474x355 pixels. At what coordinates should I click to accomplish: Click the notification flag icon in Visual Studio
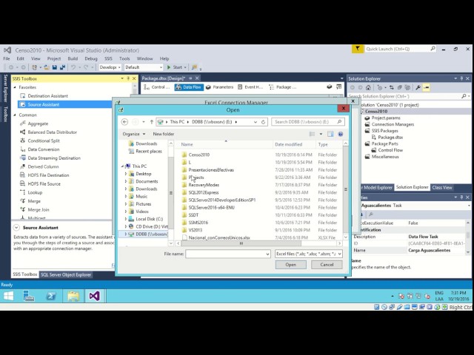point(358,49)
